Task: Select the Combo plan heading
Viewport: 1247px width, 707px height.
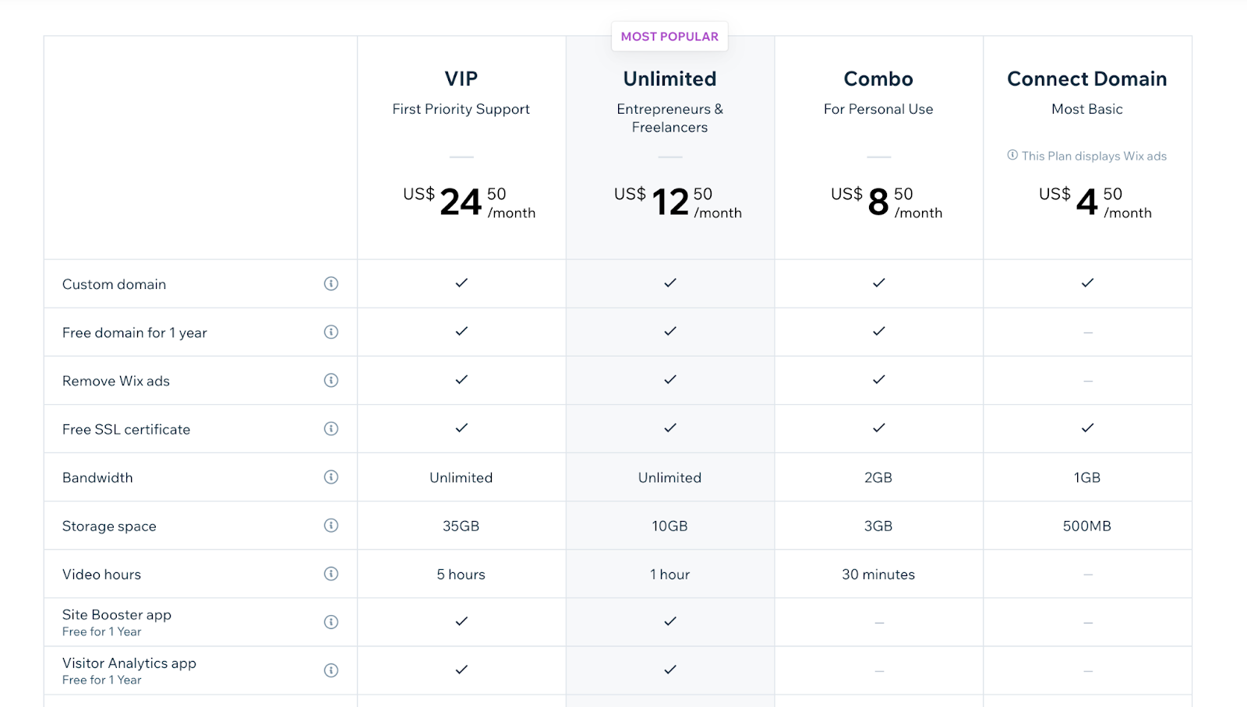Action: [878, 79]
